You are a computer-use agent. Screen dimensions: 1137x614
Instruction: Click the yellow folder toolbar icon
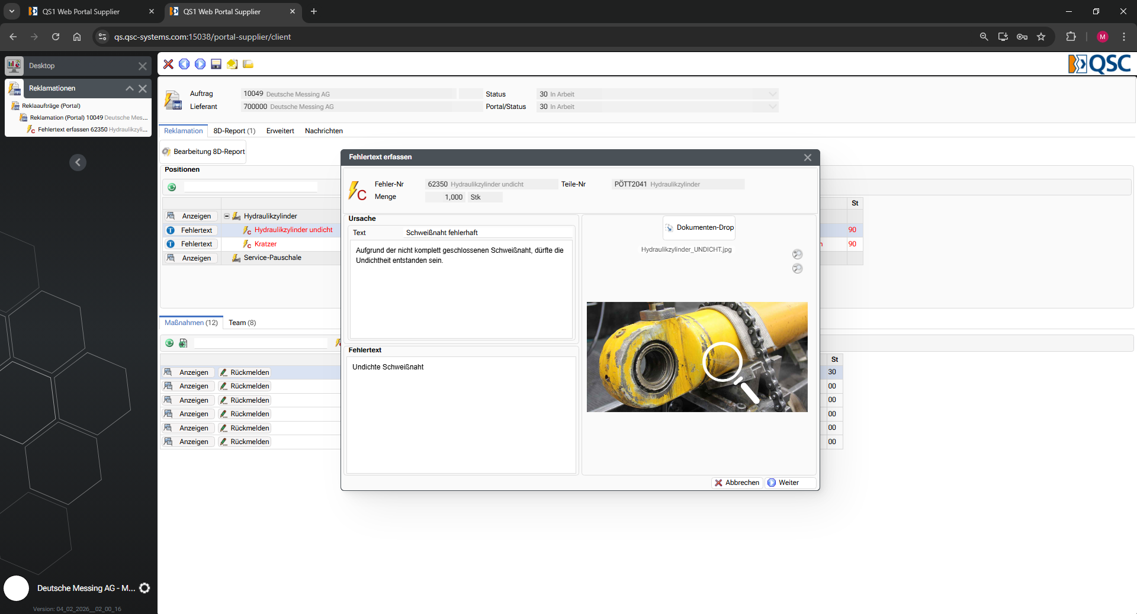(x=248, y=64)
